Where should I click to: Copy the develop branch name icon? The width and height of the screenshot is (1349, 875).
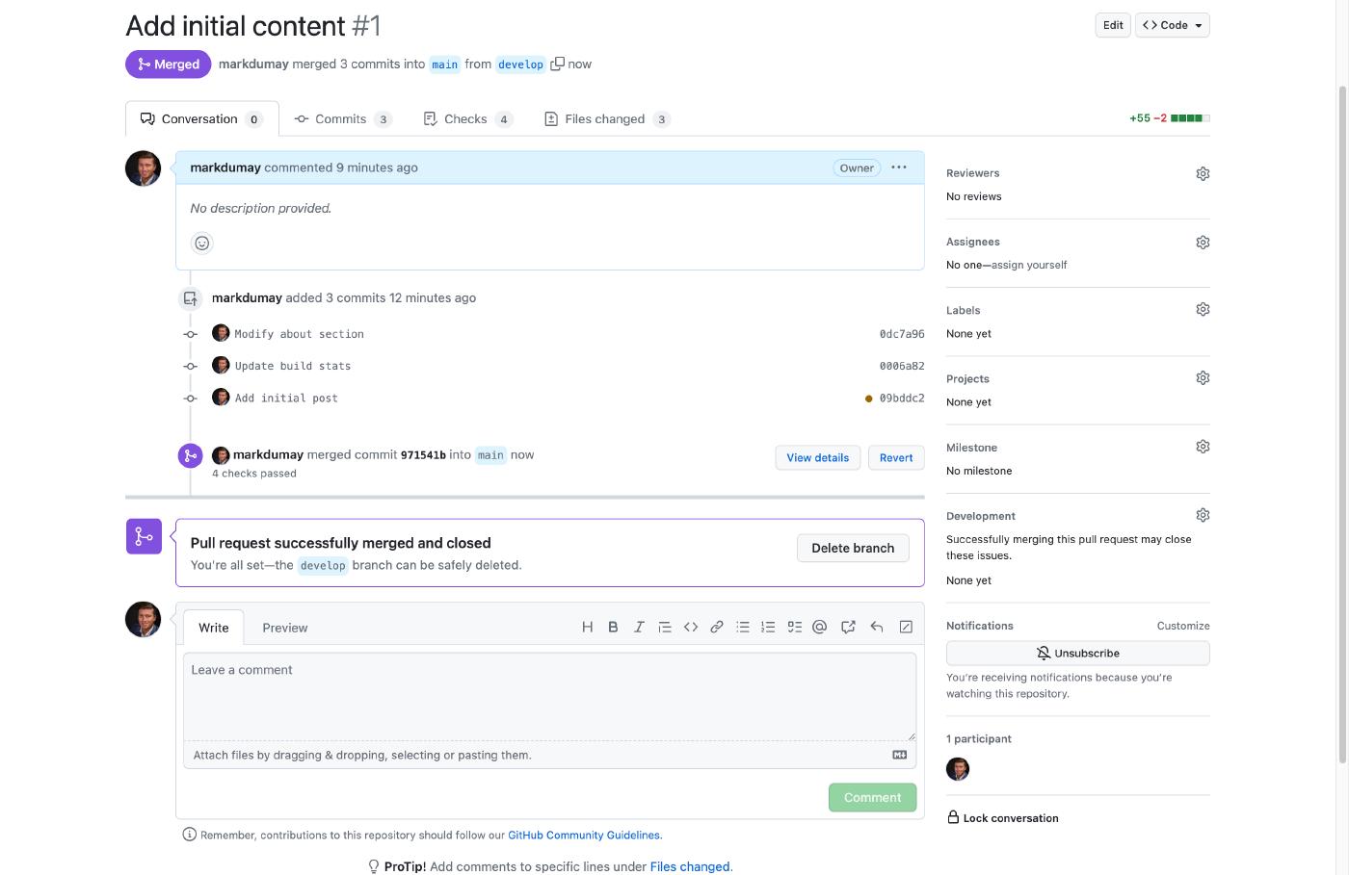coord(557,64)
